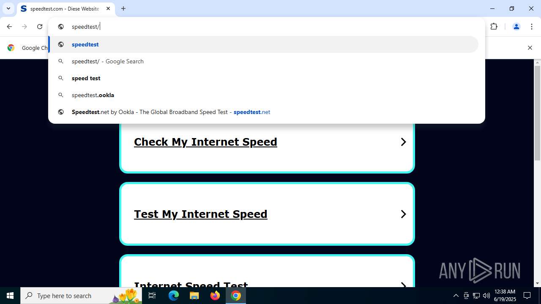Open Task View on the taskbar

152,296
